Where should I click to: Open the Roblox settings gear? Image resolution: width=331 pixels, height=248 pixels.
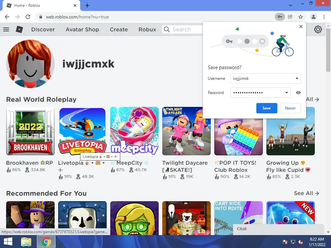318,29
